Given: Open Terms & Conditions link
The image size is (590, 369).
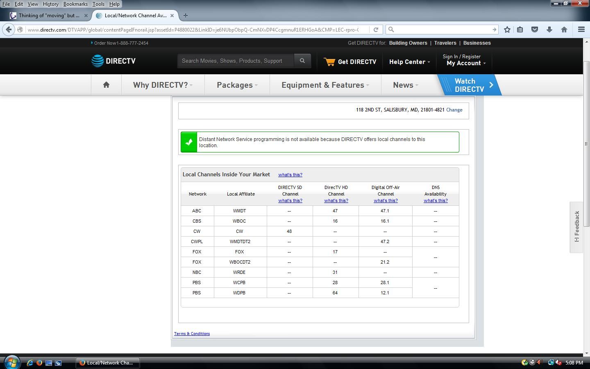Looking at the screenshot, I should click(192, 334).
